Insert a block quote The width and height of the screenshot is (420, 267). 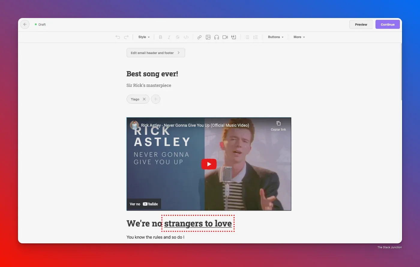[234, 37]
